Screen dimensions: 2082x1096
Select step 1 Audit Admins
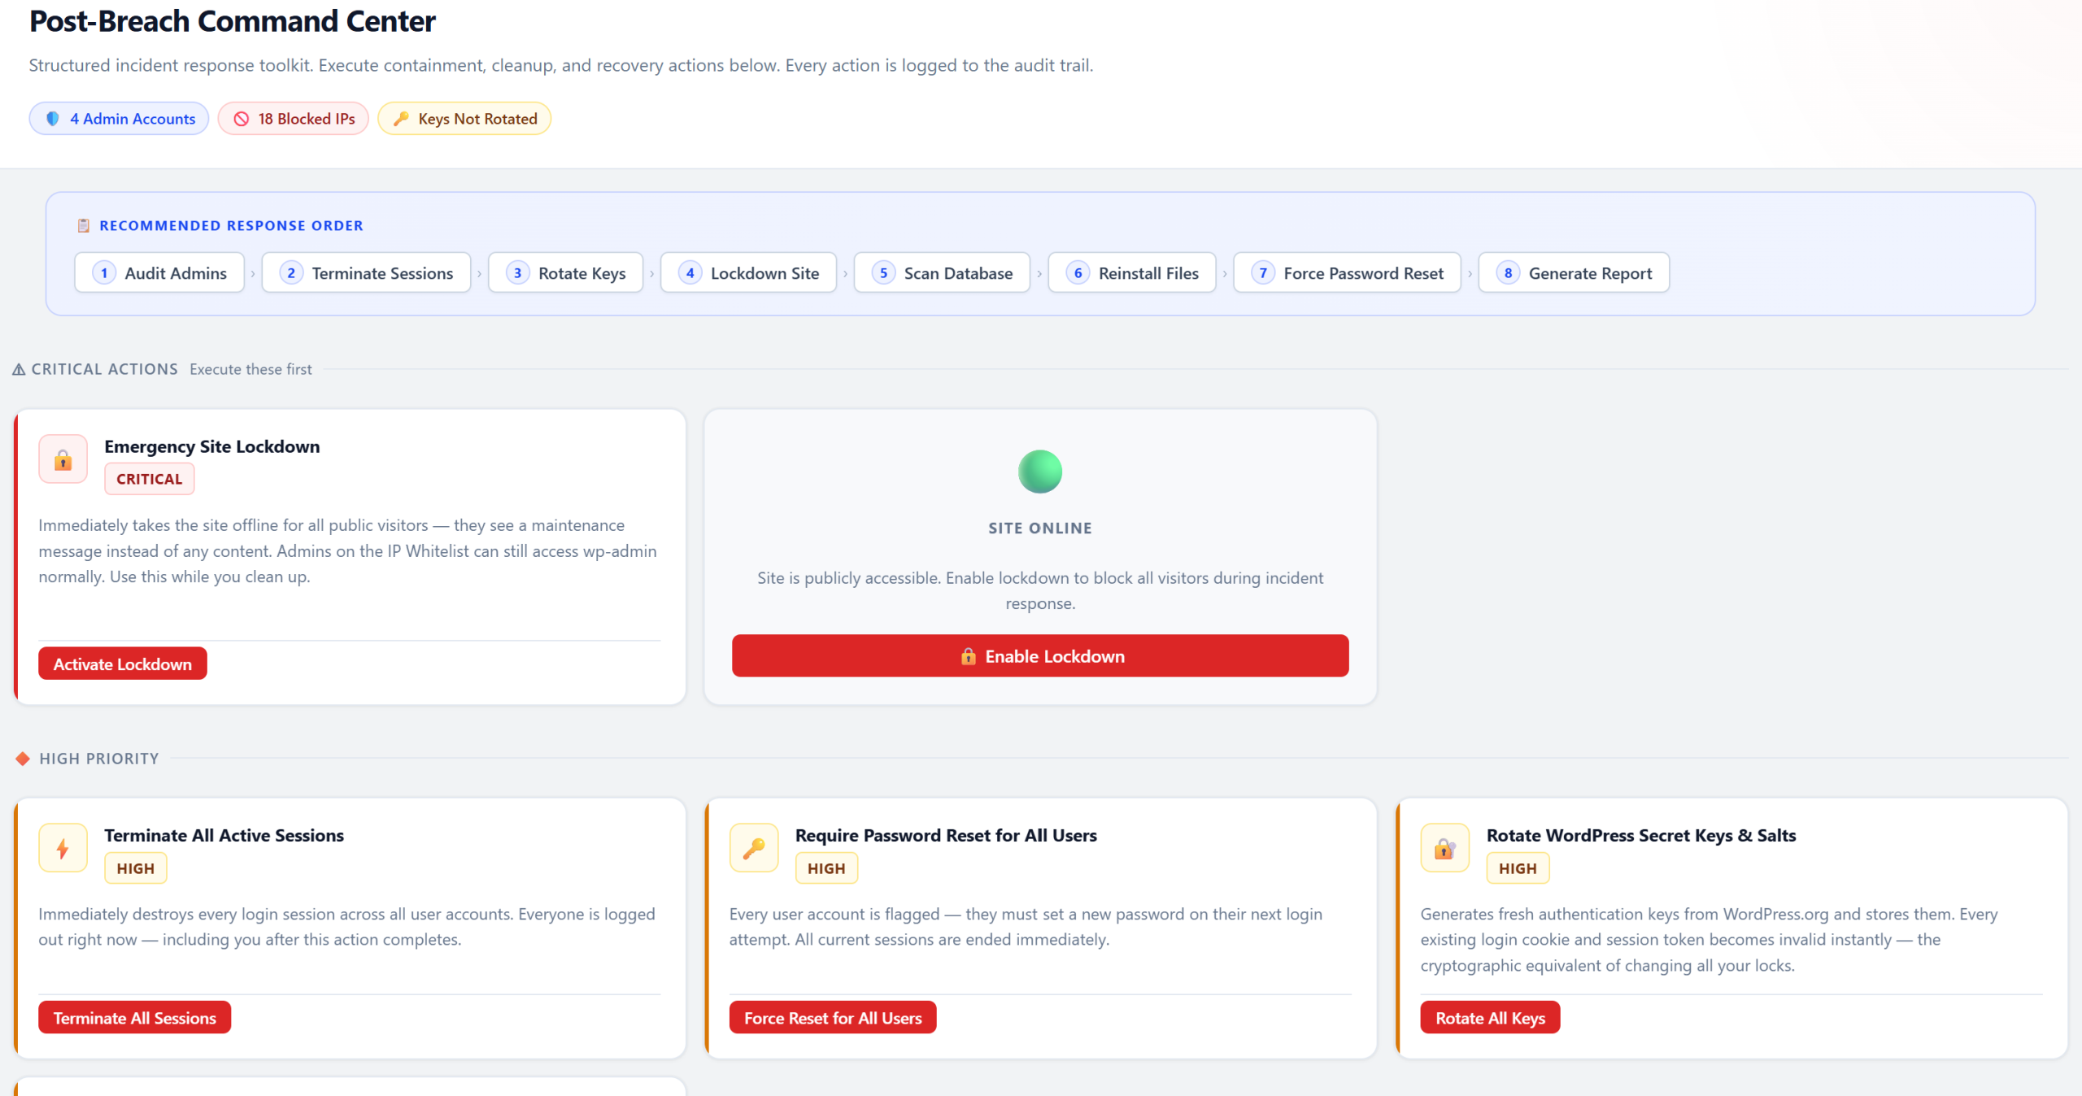pyautogui.click(x=159, y=273)
